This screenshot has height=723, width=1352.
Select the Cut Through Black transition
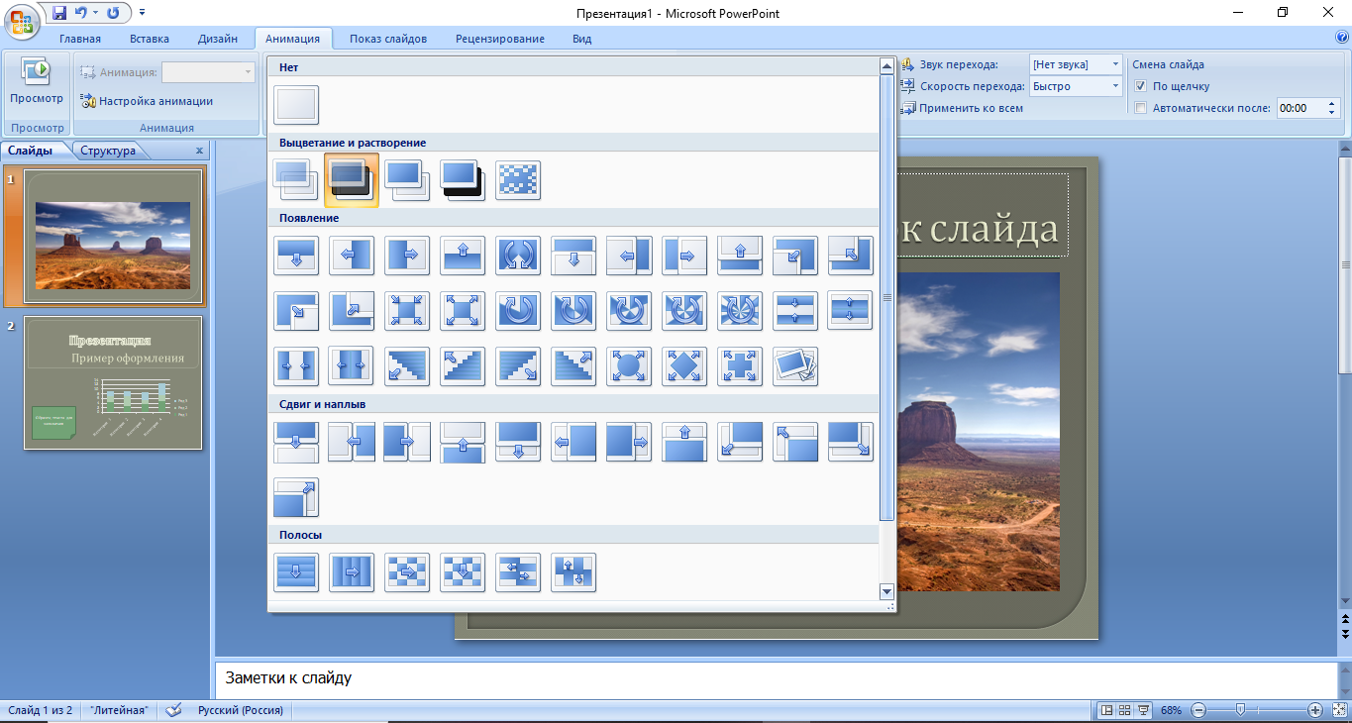point(463,180)
